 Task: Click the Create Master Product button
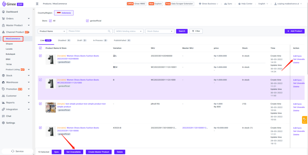click(x=99, y=152)
